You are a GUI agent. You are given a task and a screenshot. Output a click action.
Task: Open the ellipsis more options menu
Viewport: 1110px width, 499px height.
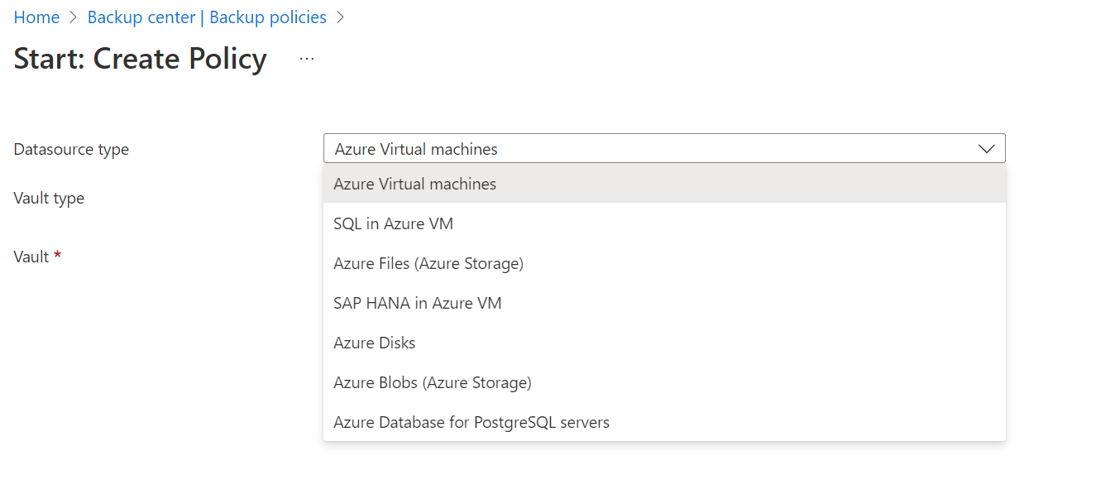pos(307,60)
